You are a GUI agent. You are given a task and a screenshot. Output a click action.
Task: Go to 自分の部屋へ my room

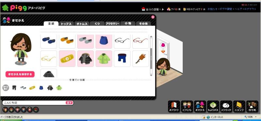(x=153, y=9)
